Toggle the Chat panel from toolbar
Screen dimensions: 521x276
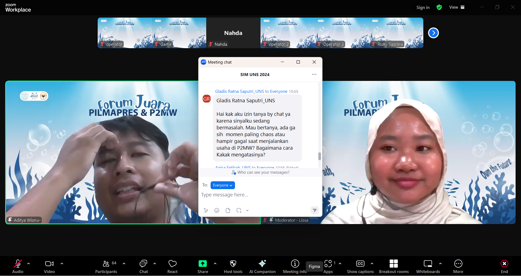pyautogui.click(x=144, y=267)
